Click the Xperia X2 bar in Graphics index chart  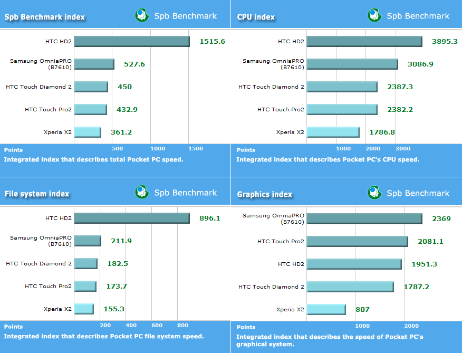[x=326, y=309]
